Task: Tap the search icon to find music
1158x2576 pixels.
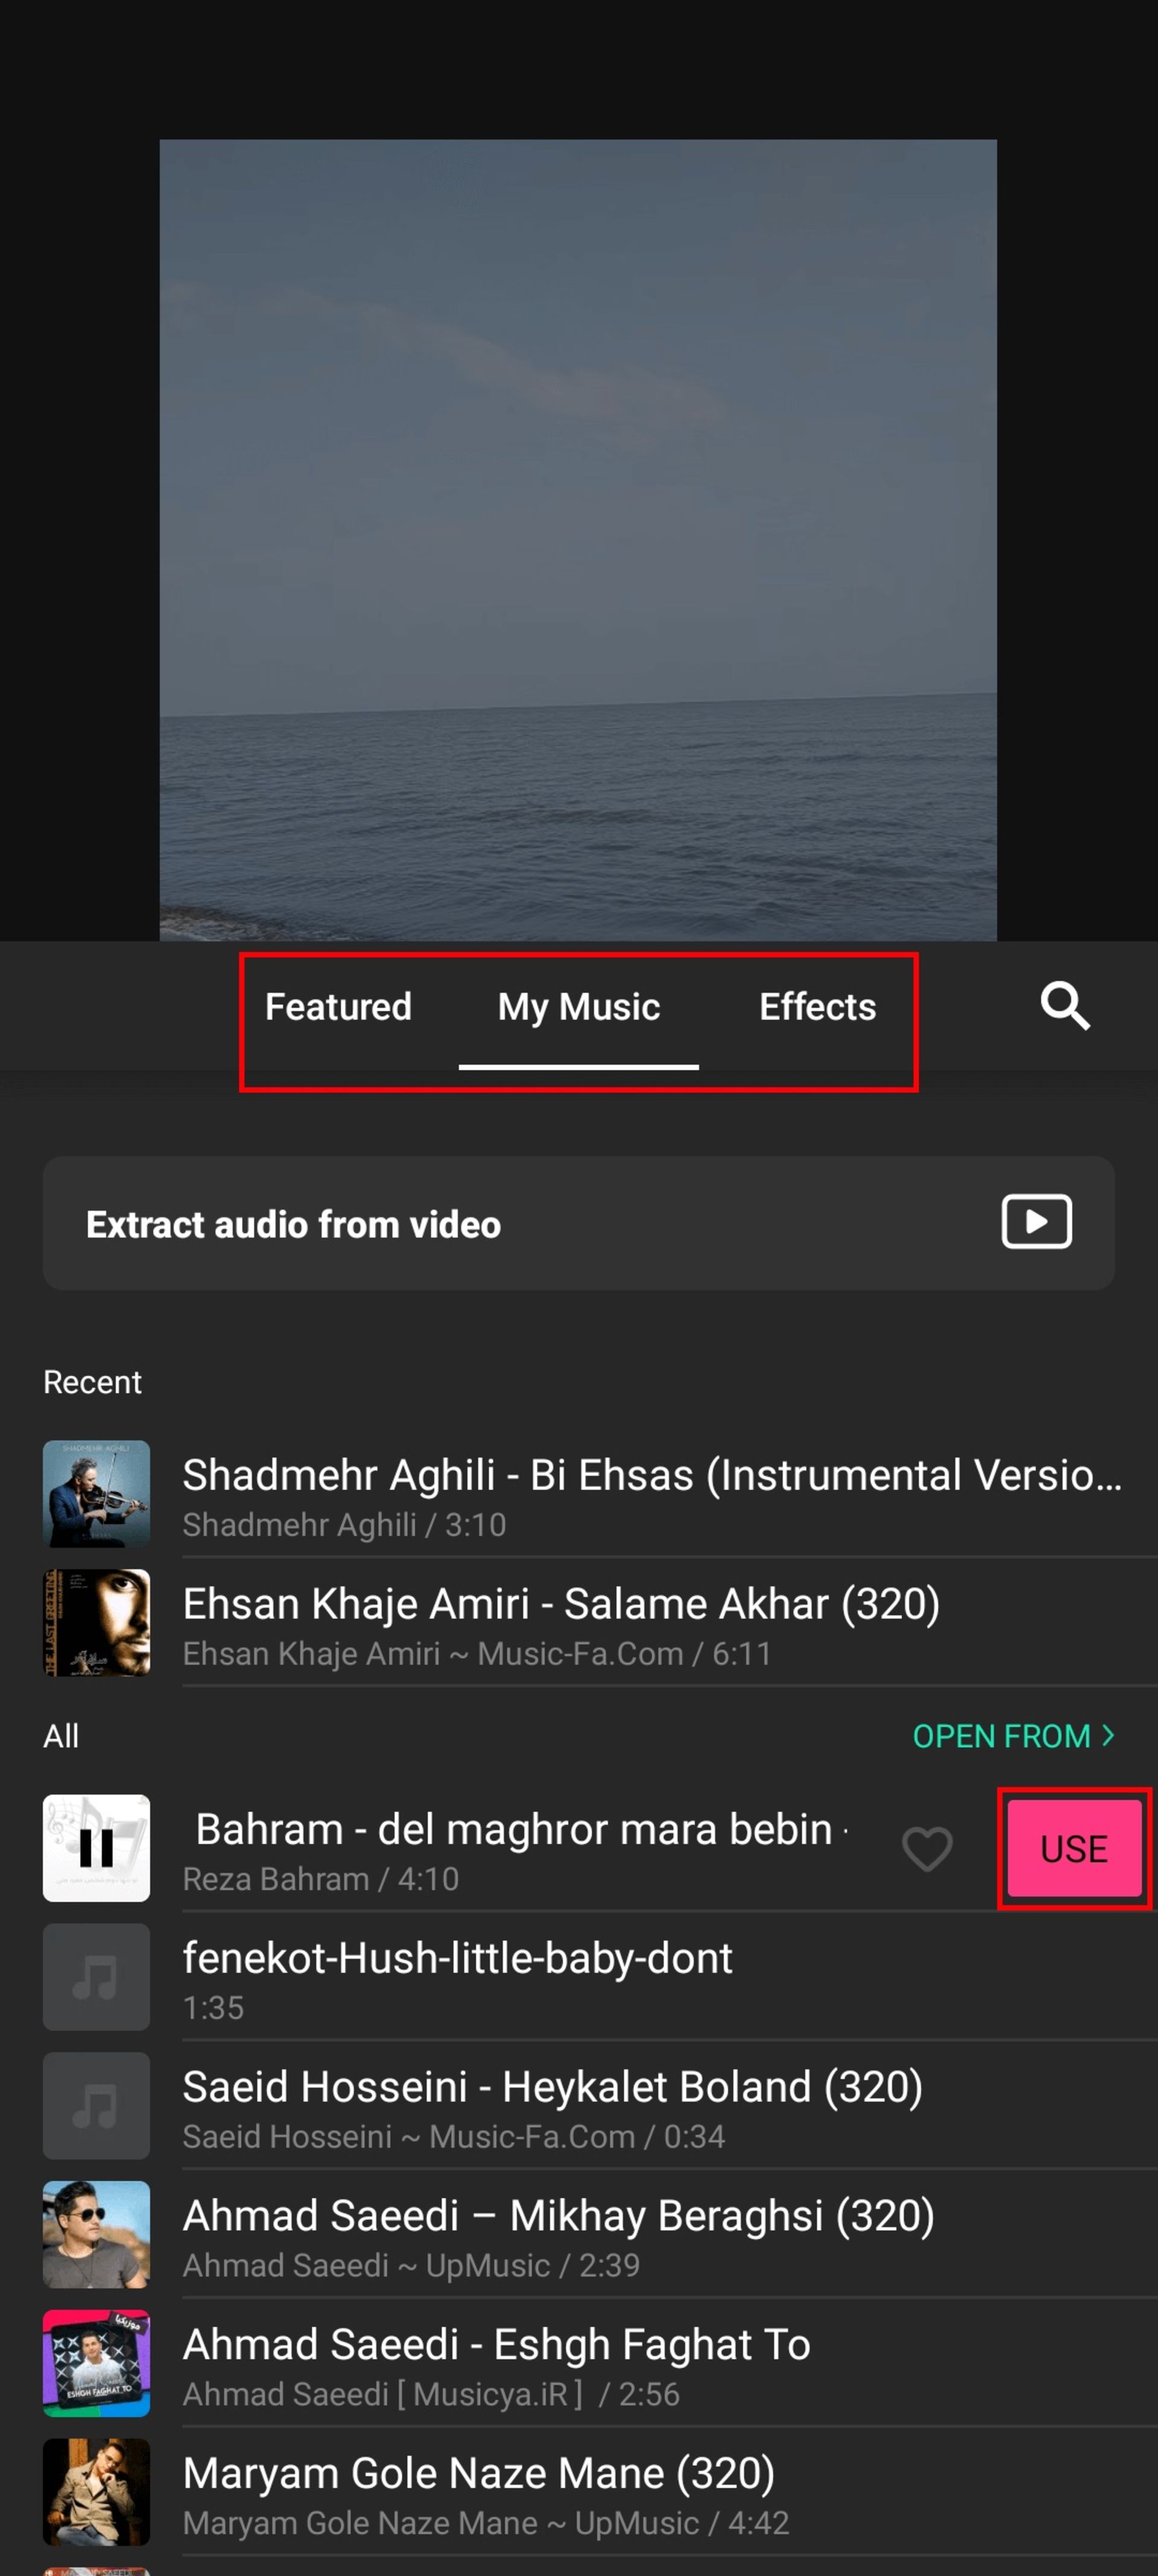Action: tap(1066, 1004)
